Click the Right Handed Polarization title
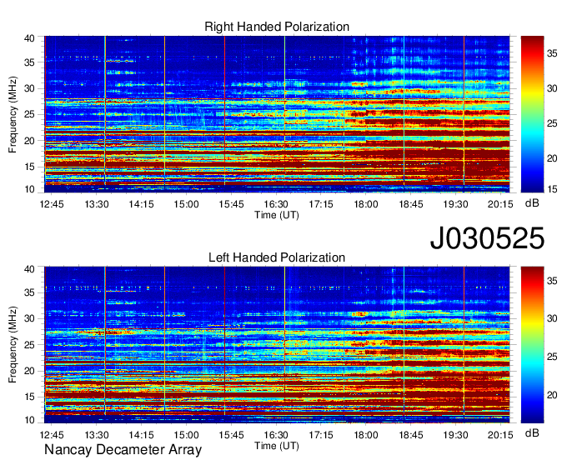This screenshot has height=460, width=567. (x=277, y=27)
